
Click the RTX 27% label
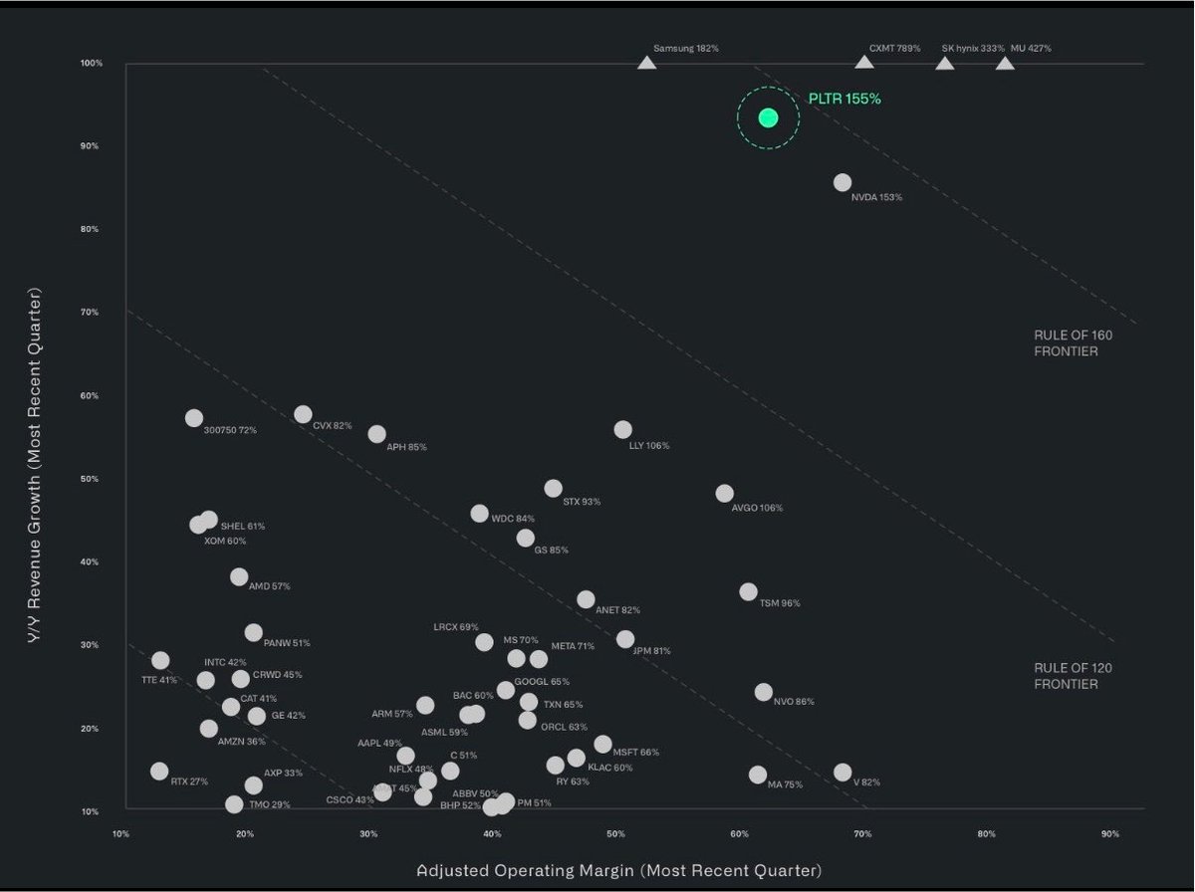(189, 781)
